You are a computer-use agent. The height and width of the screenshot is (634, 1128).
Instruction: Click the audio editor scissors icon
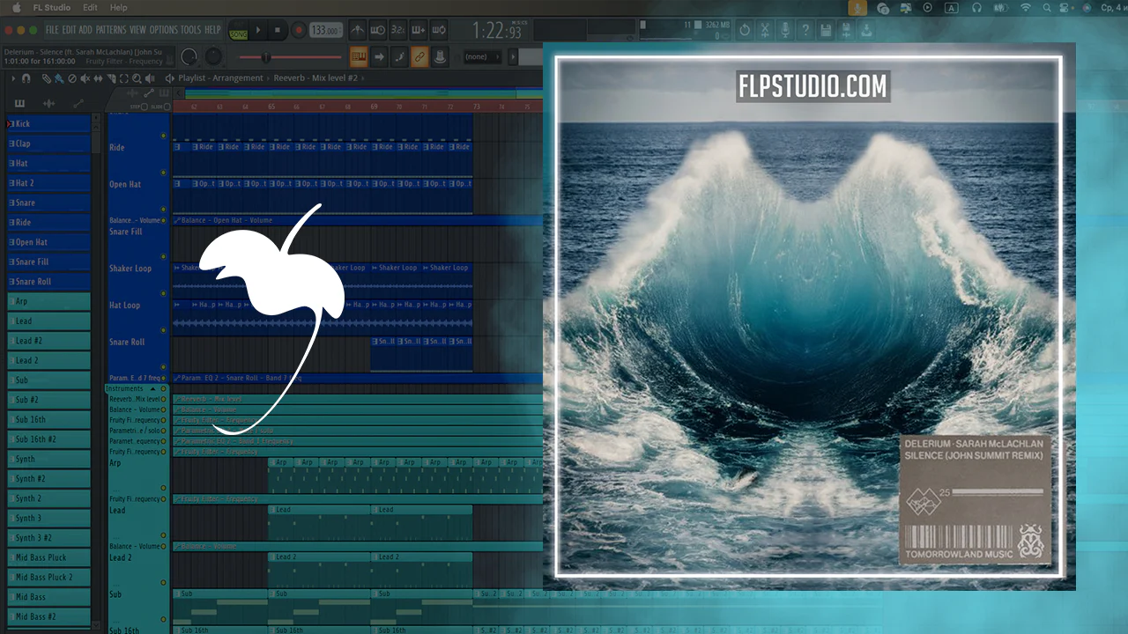765,31
